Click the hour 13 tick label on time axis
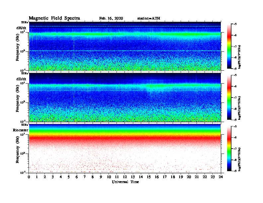The image size is (263, 203). point(133,177)
